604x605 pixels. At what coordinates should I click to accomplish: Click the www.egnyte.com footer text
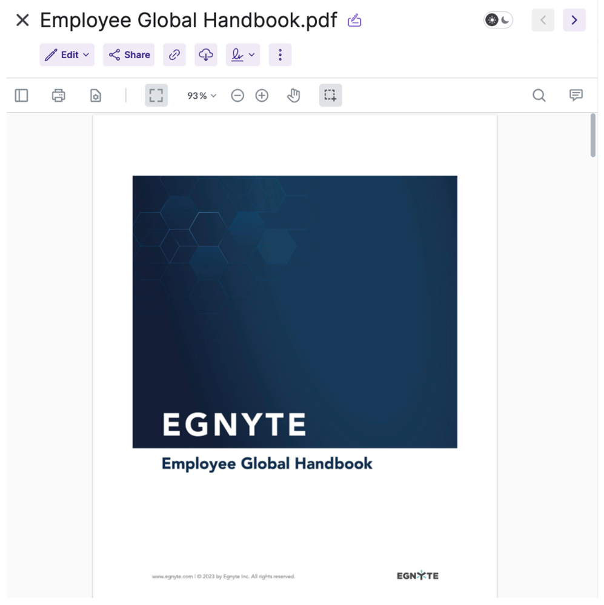tap(224, 577)
